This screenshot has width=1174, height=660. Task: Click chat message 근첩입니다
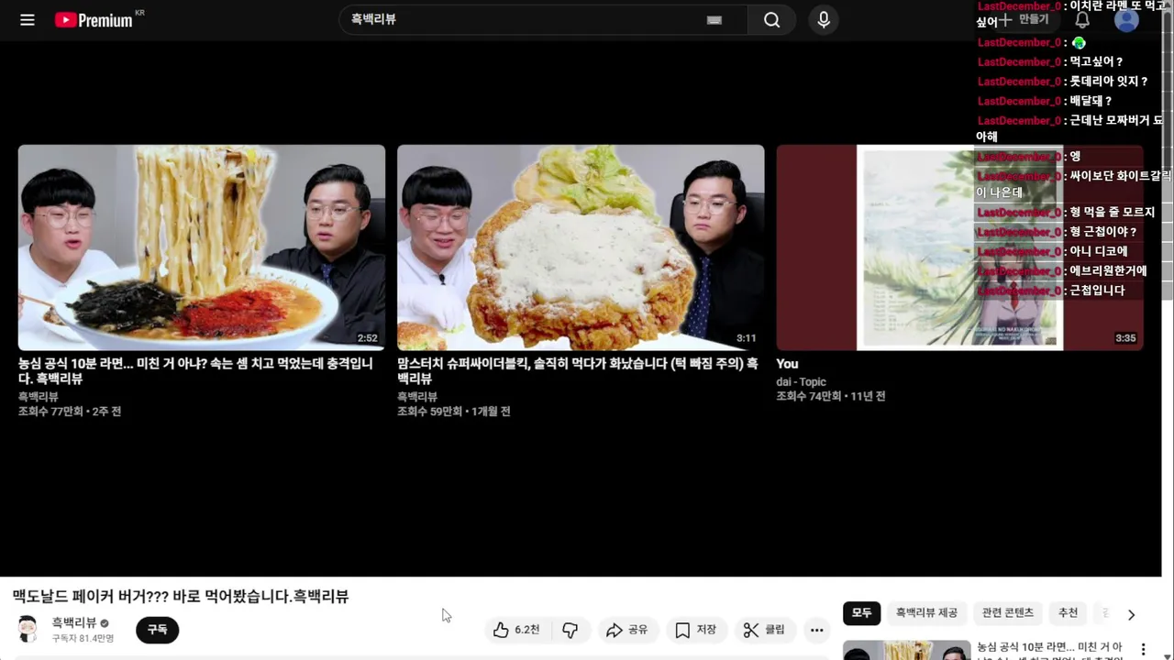pos(1097,291)
